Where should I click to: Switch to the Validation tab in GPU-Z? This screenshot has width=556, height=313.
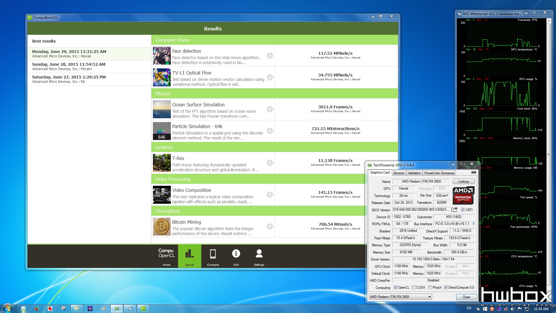(414, 173)
